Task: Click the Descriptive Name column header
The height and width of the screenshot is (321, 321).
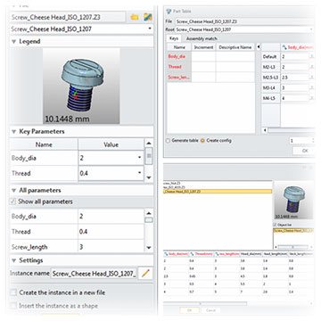Action: 235,47
